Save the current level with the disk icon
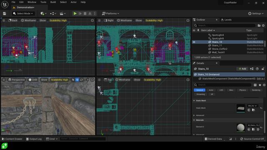 [x=5, y=13]
